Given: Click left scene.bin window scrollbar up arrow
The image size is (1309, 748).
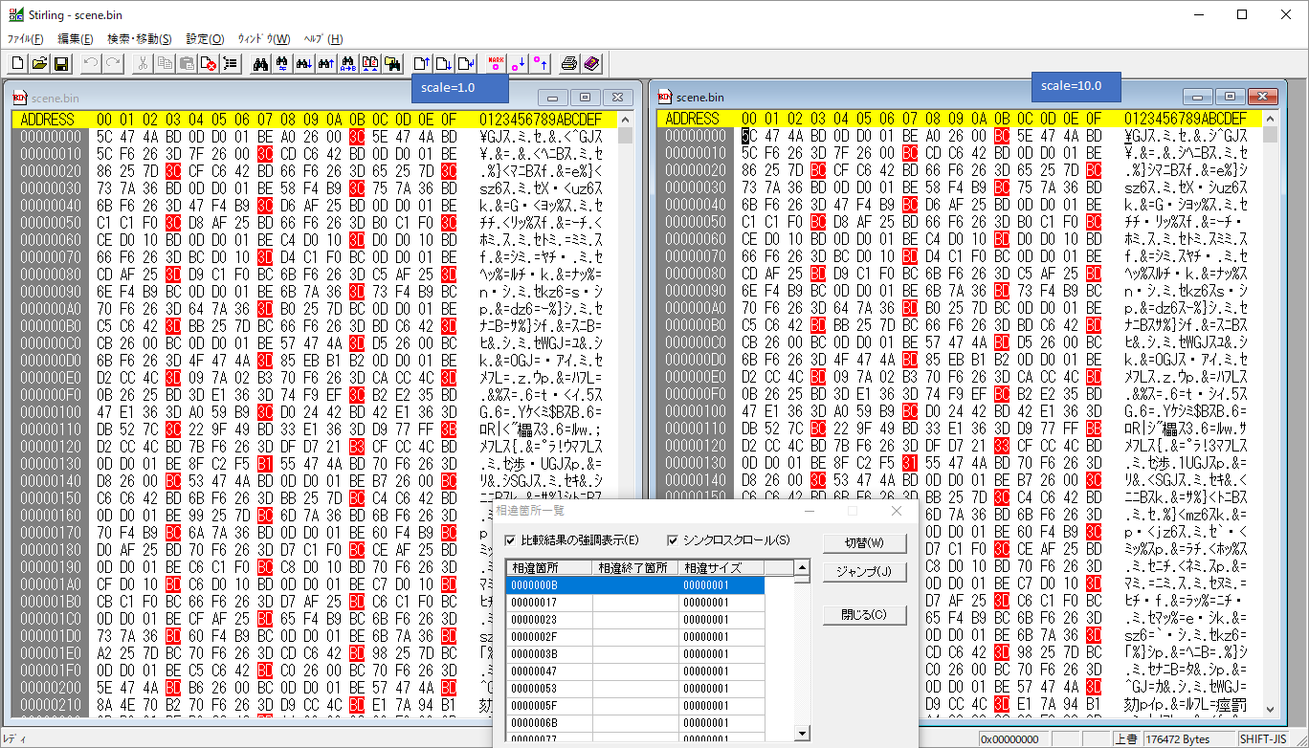Looking at the screenshot, I should [626, 120].
